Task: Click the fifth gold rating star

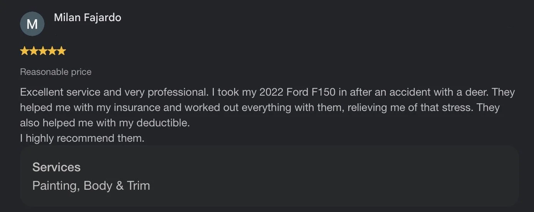Action: pos(61,51)
